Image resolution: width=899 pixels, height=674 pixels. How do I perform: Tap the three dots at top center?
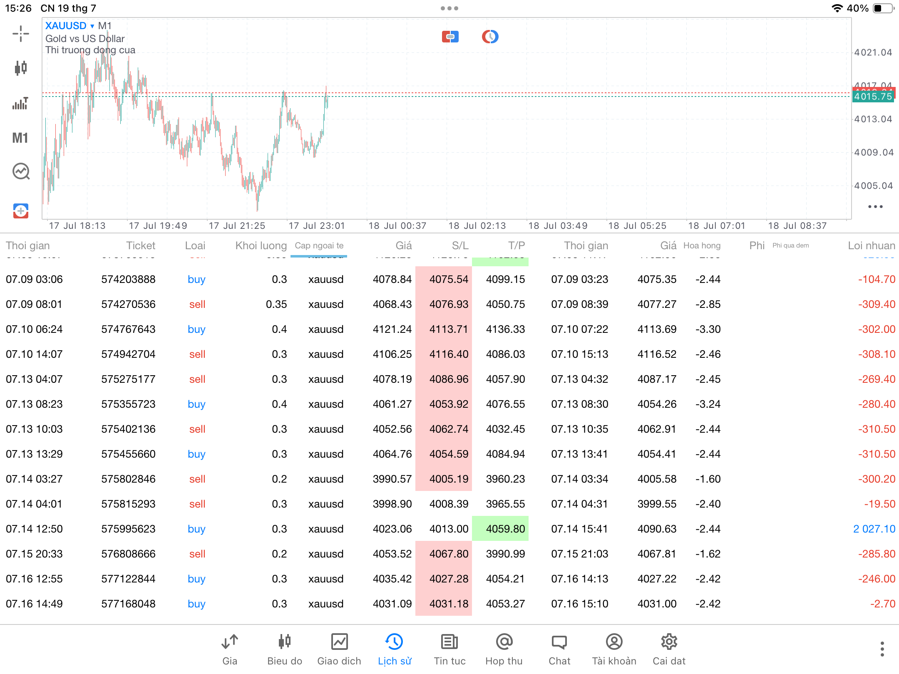(449, 8)
